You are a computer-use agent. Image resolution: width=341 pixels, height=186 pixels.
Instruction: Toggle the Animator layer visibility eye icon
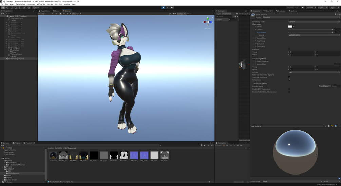coord(237,14)
